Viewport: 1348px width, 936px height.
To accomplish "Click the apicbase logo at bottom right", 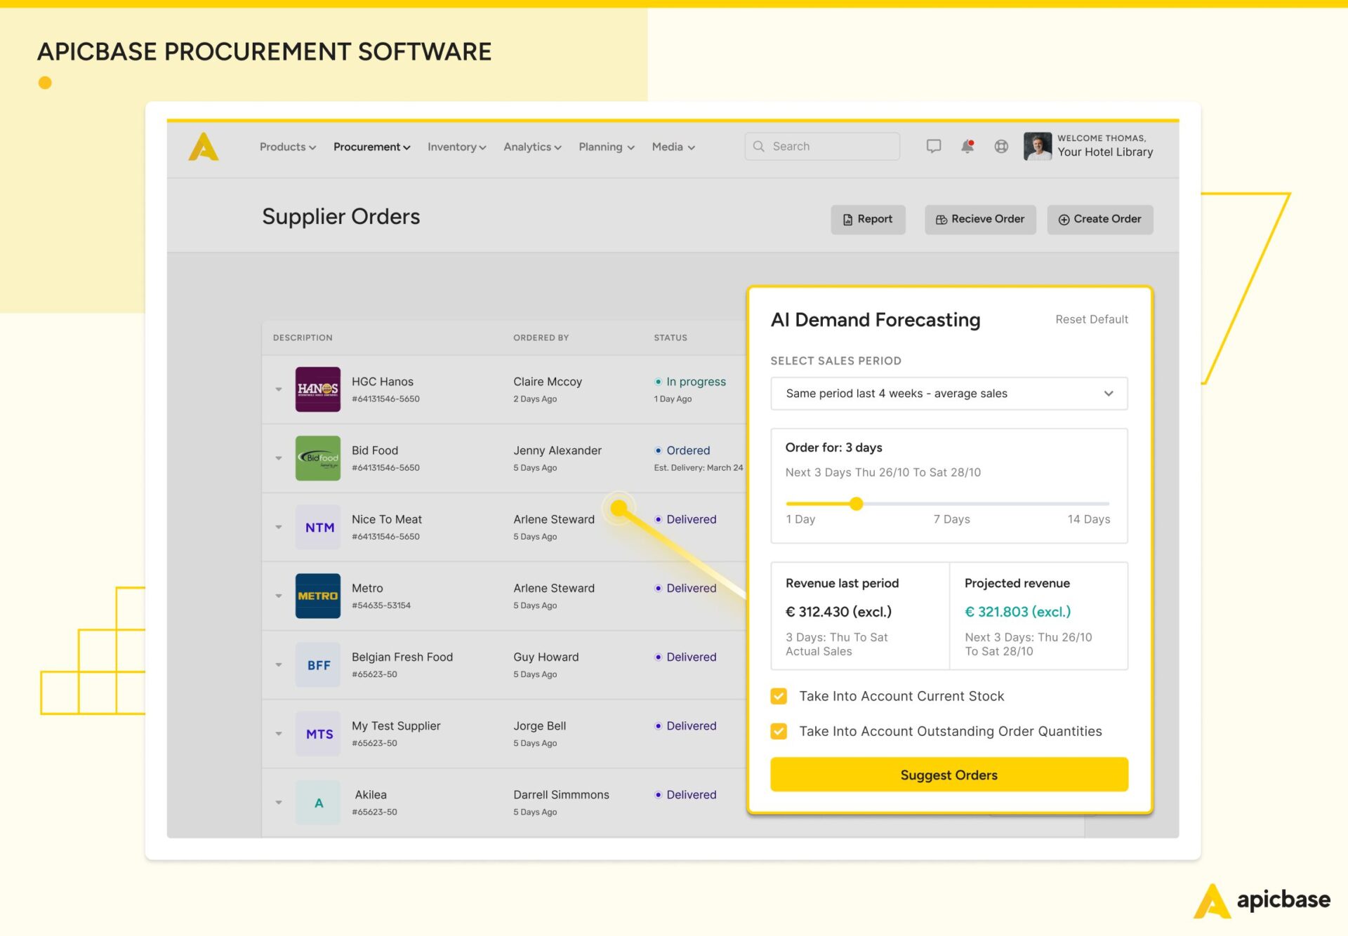I will click(1262, 900).
